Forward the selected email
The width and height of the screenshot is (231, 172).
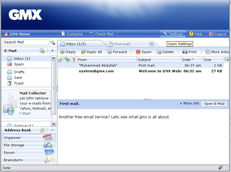click(x=117, y=52)
